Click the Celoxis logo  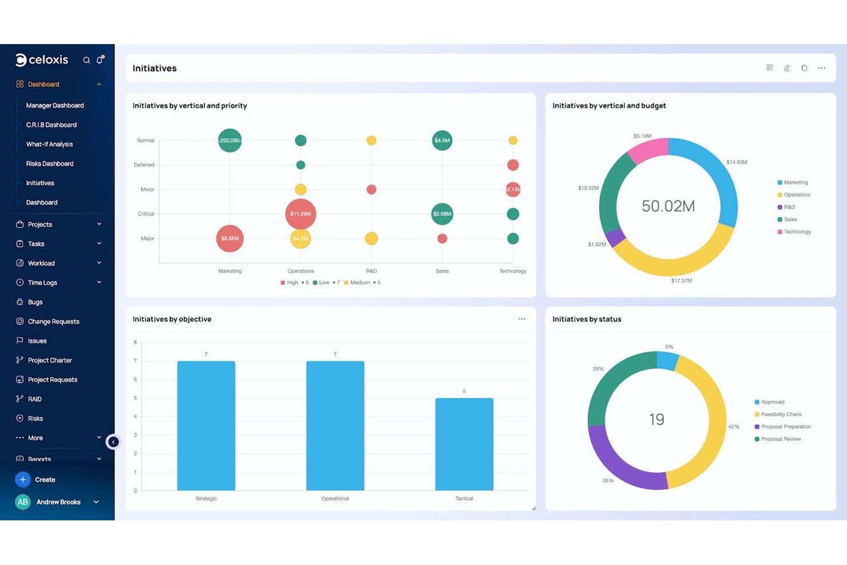42,60
